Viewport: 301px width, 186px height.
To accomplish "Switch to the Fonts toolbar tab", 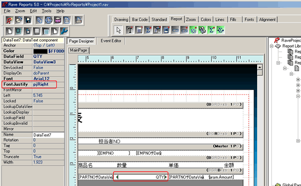I will [249, 19].
